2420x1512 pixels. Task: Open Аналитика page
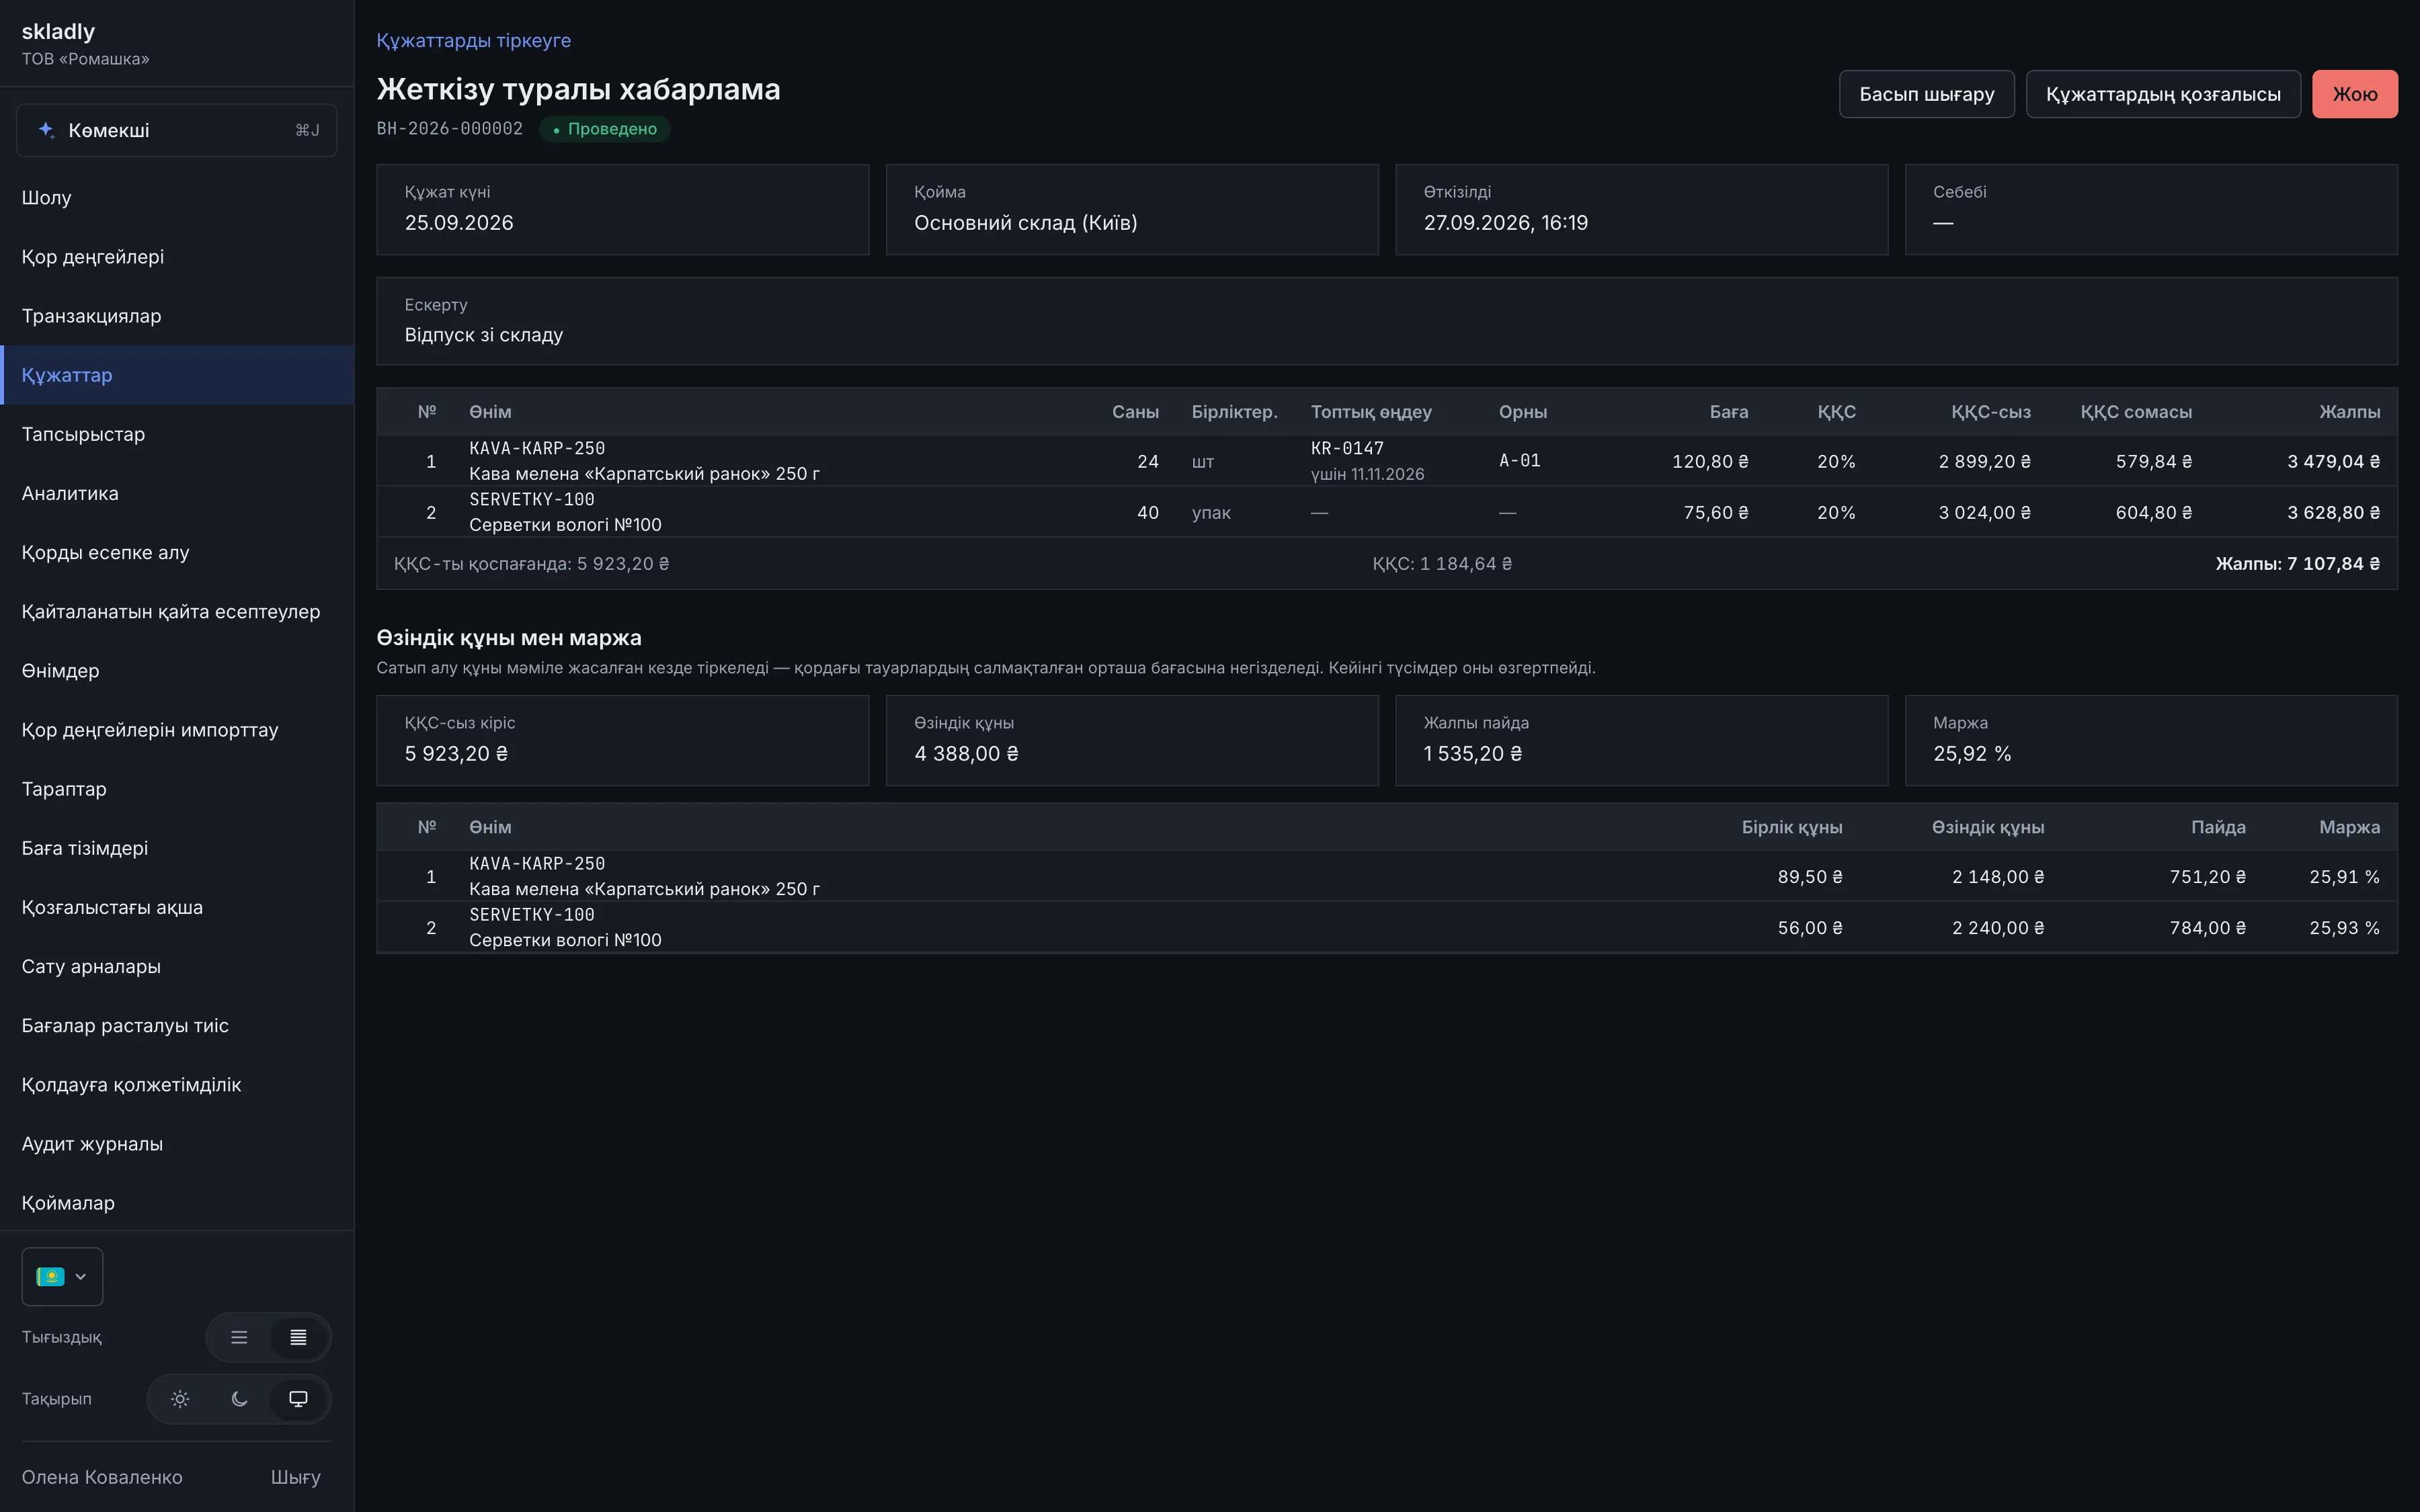pyautogui.click(x=177, y=493)
